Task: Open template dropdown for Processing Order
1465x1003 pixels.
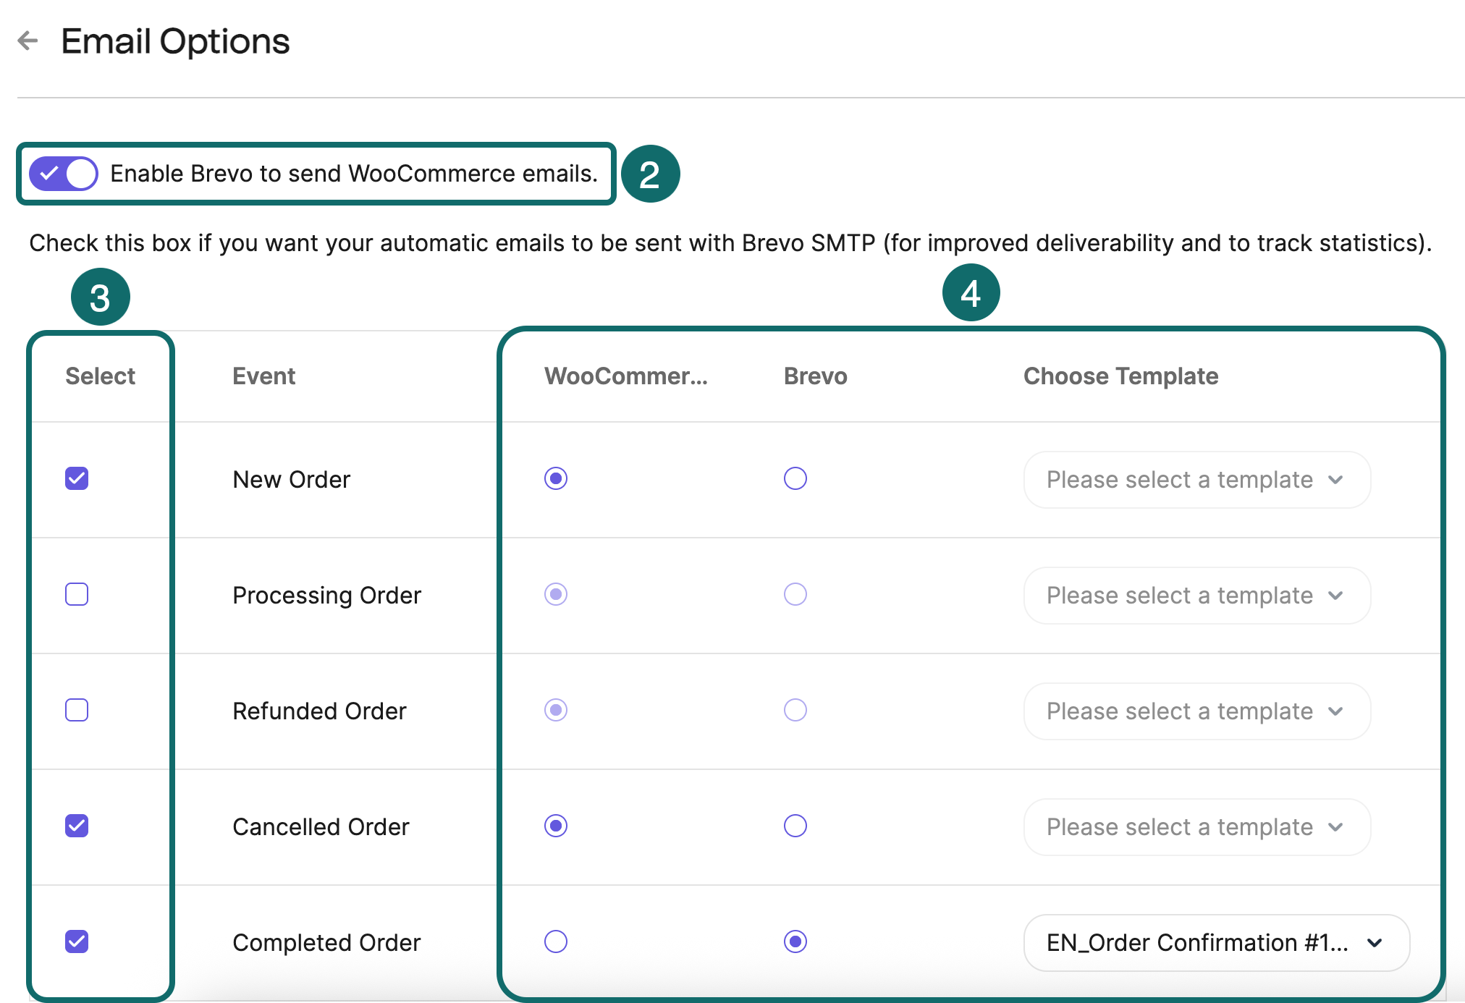Action: coord(1196,595)
